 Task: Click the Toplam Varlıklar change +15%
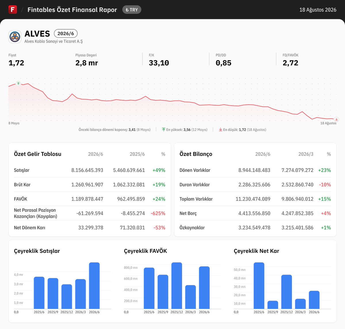point(325,199)
